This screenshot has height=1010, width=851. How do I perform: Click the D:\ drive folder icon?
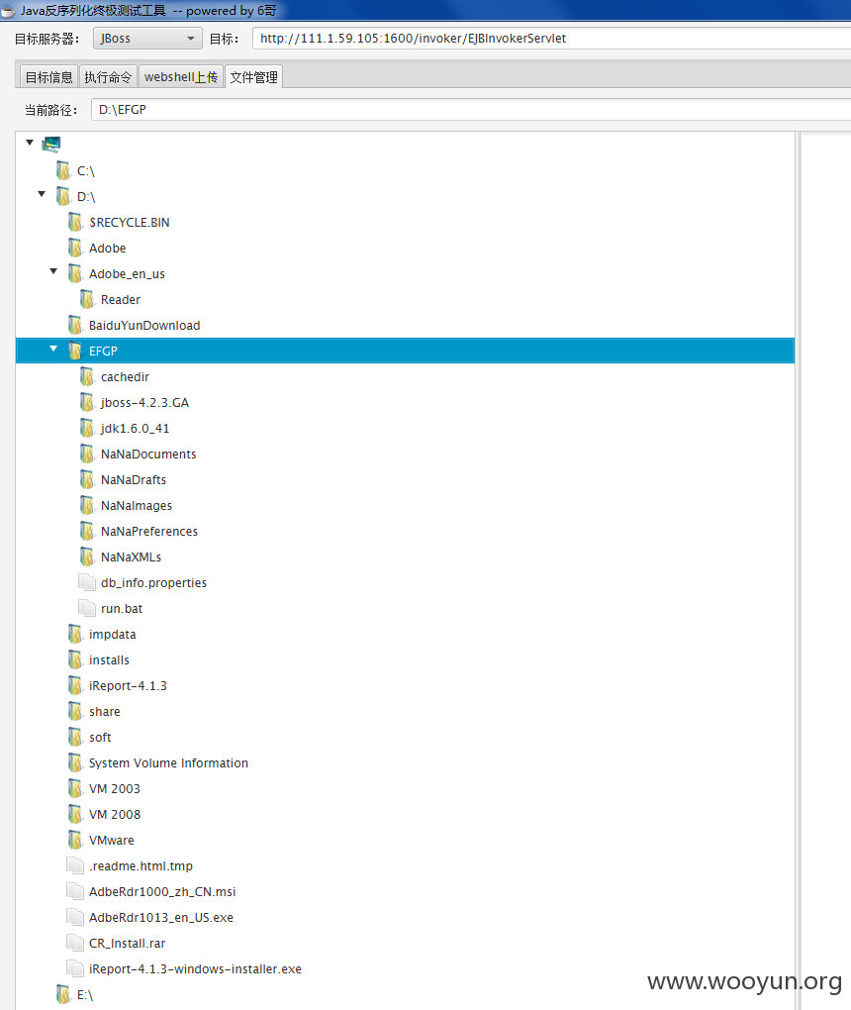point(63,196)
